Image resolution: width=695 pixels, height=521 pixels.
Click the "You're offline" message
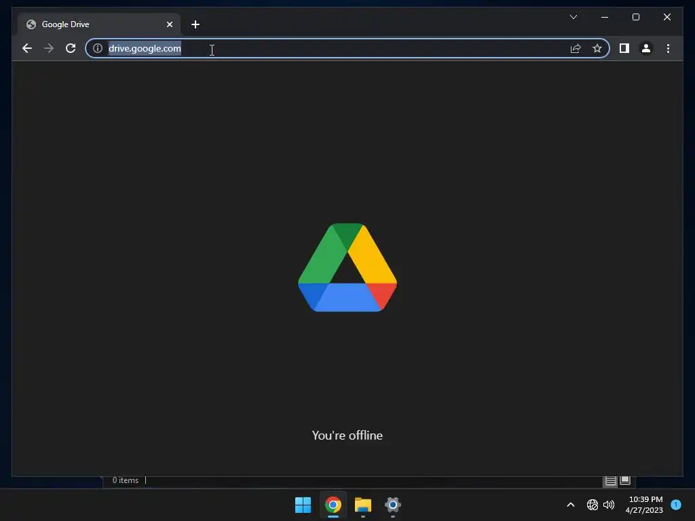pos(347,436)
